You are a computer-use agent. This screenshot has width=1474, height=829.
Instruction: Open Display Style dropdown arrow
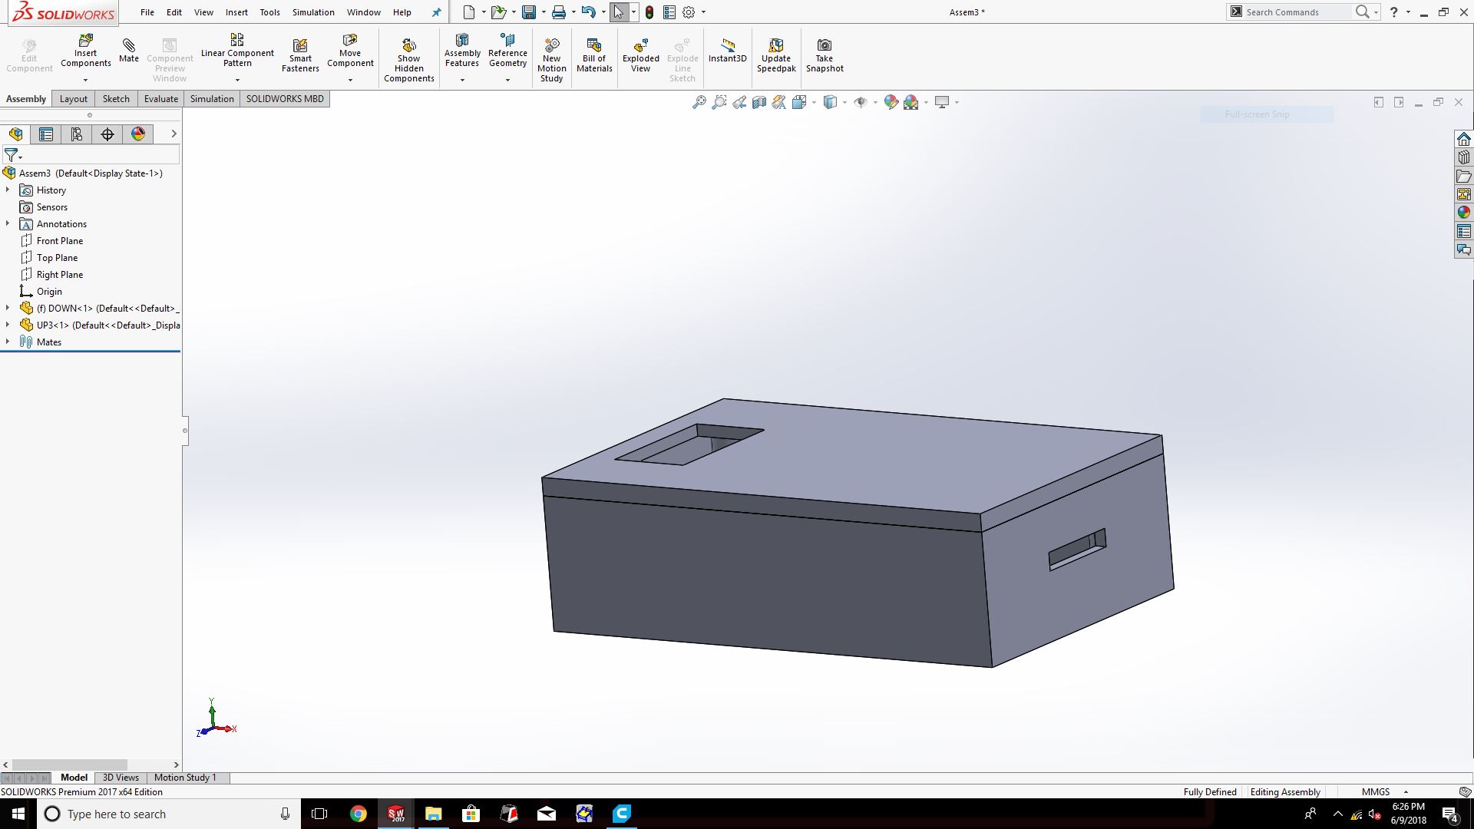(844, 102)
